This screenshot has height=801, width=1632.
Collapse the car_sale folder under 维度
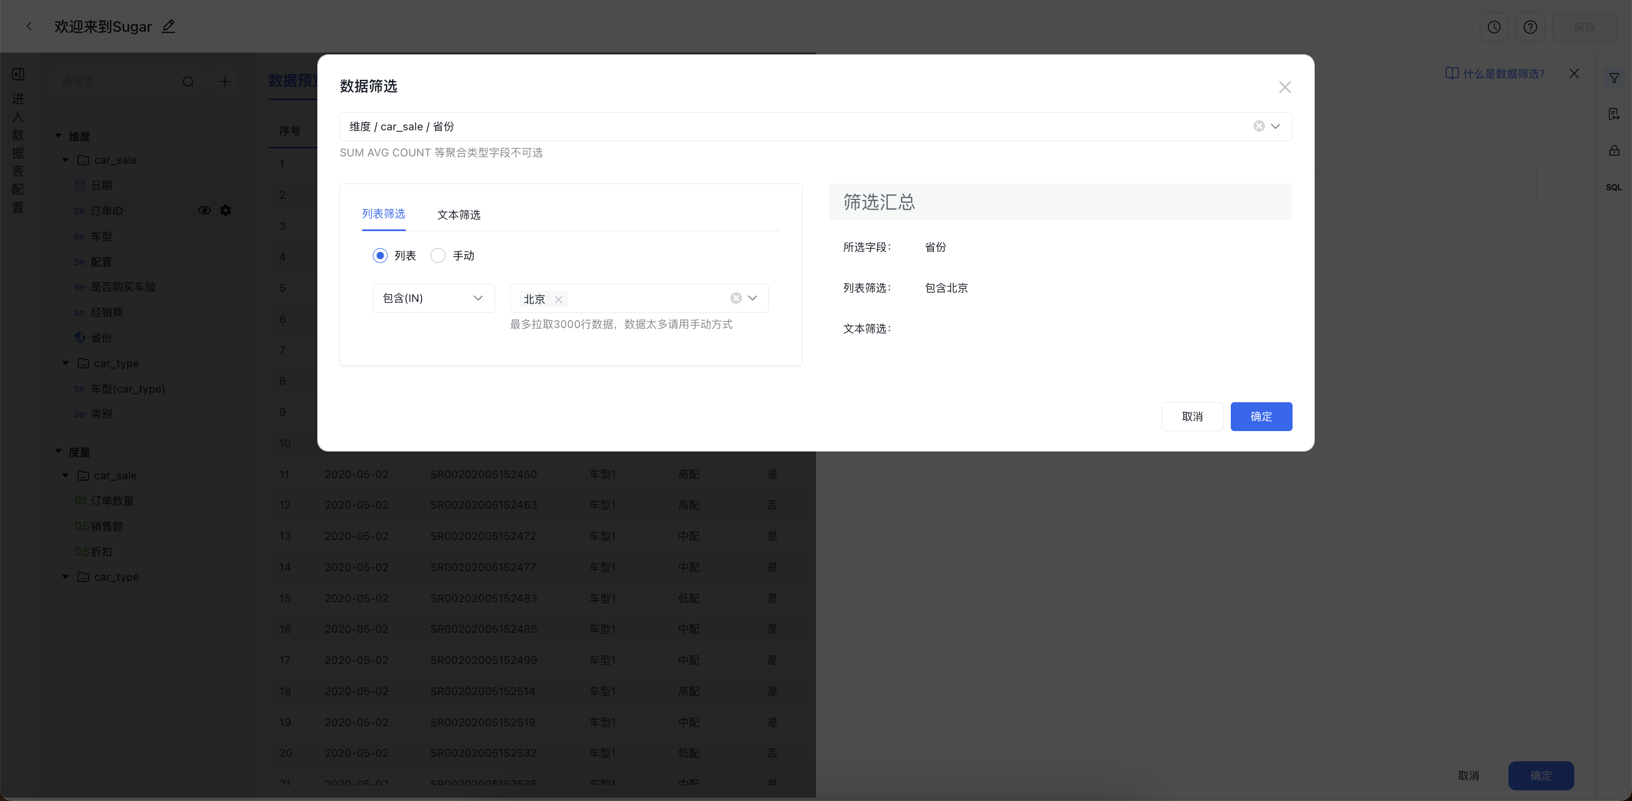tap(65, 160)
